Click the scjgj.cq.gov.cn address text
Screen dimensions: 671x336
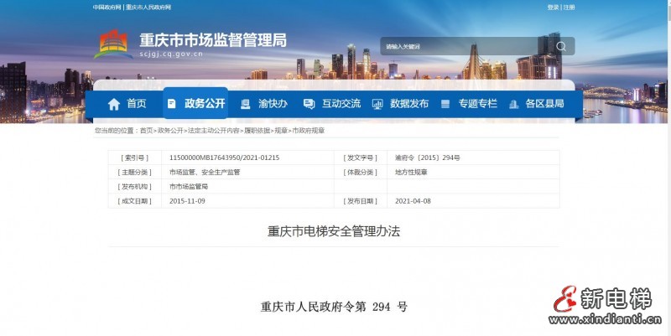[x=171, y=54]
